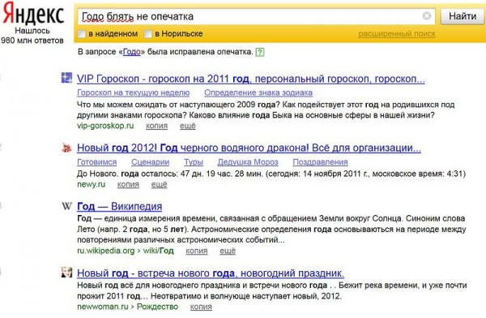Open the 'Определение знака зодиака' sitelink
The height and width of the screenshot is (318, 486).
258,92
